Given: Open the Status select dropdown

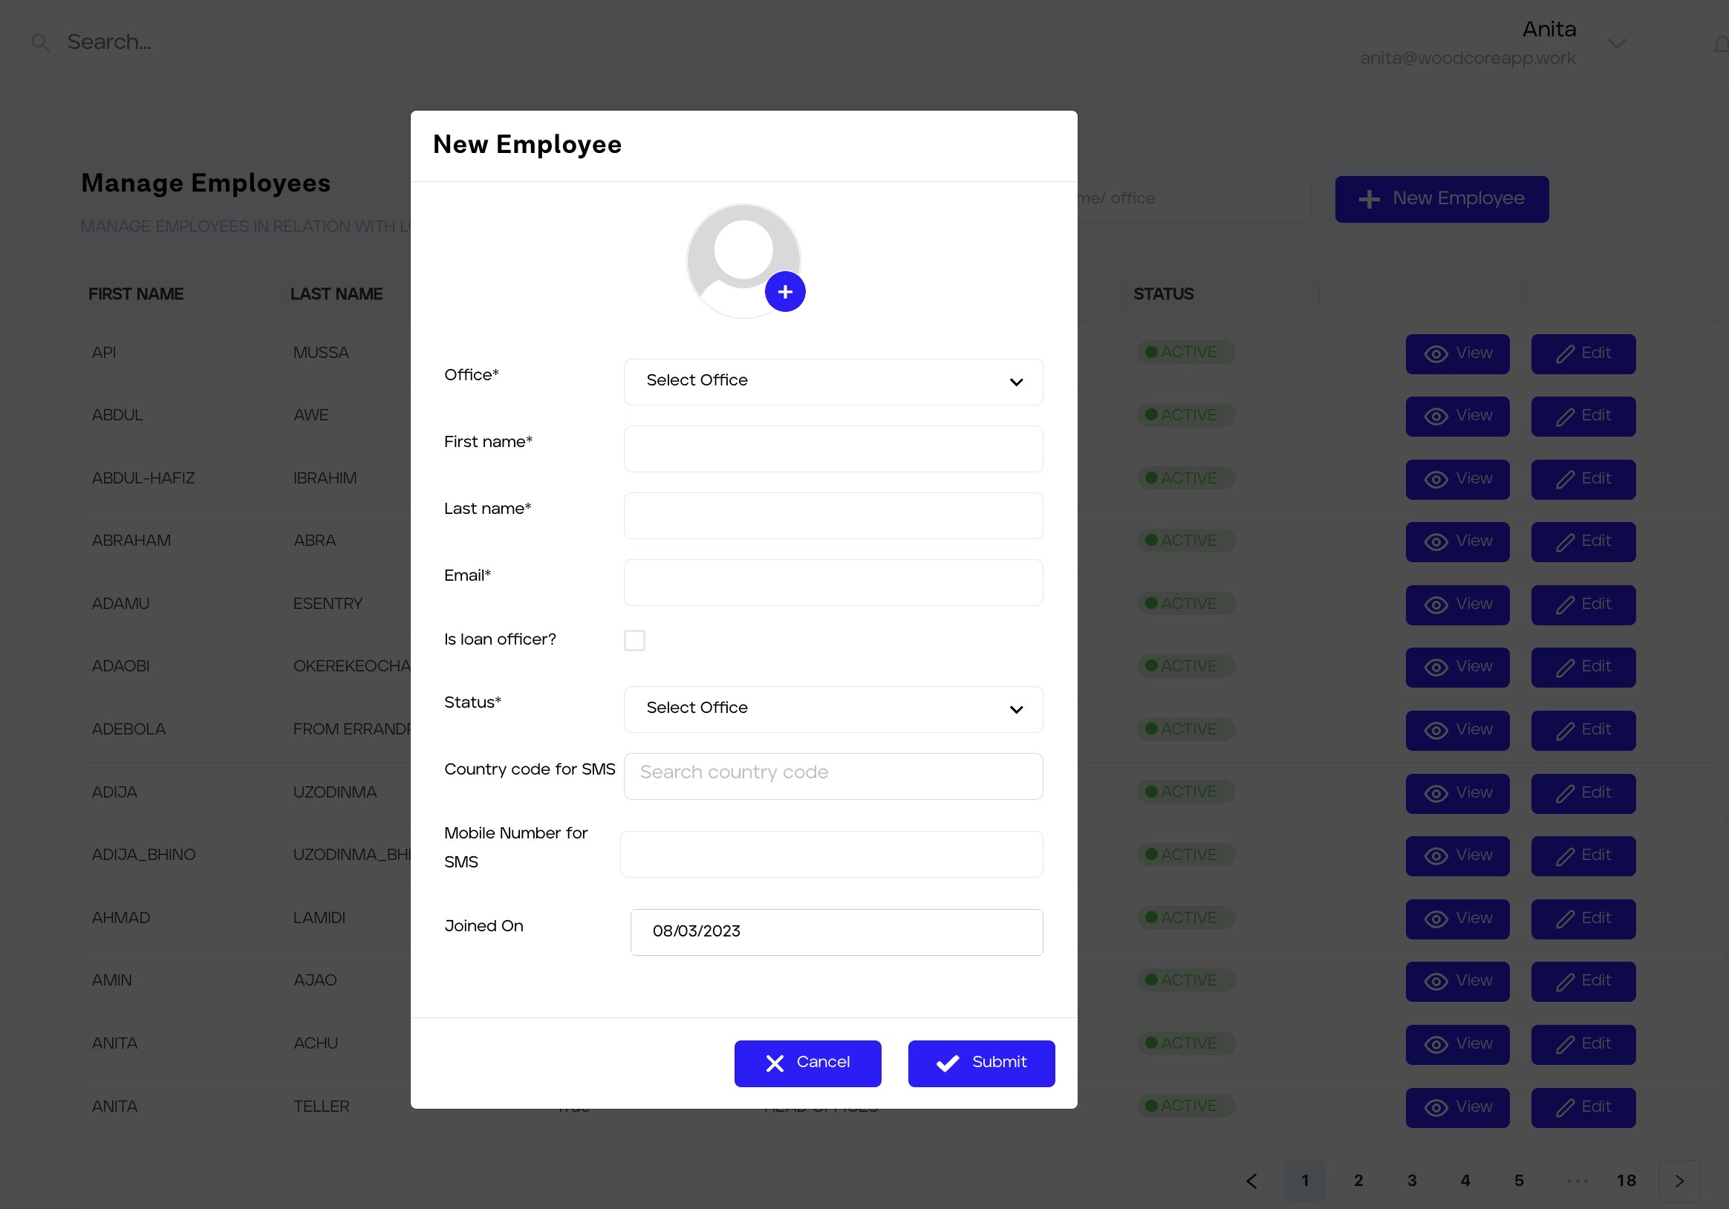Looking at the screenshot, I should pyautogui.click(x=832, y=708).
